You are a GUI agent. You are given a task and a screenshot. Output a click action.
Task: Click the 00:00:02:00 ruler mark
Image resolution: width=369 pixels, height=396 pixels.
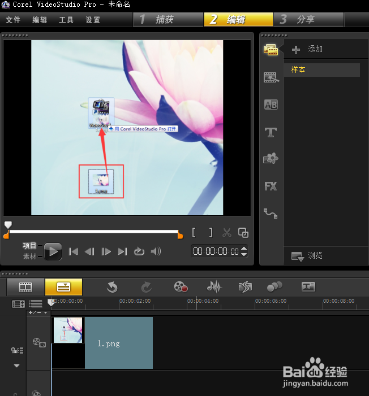(135, 301)
